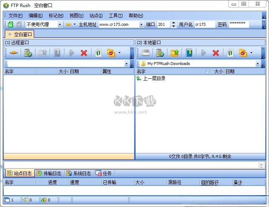Click remote window bookmark icon
This screenshot has width=269, height=207.
(x=57, y=53)
